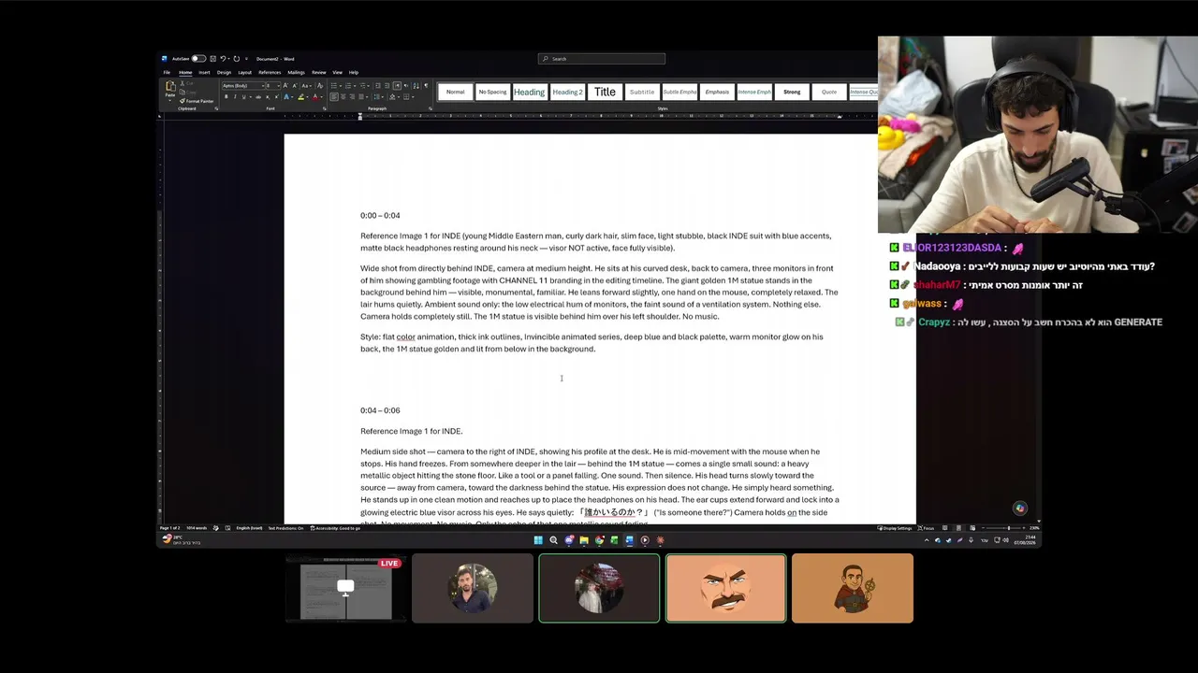
Task: Switch to the Review ribbon tab
Action: [x=318, y=72]
